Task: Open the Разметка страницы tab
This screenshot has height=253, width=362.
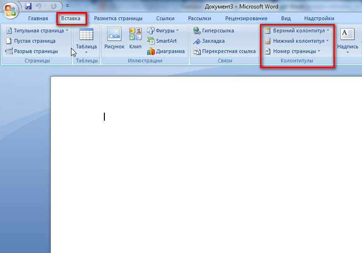Action: [x=118, y=18]
